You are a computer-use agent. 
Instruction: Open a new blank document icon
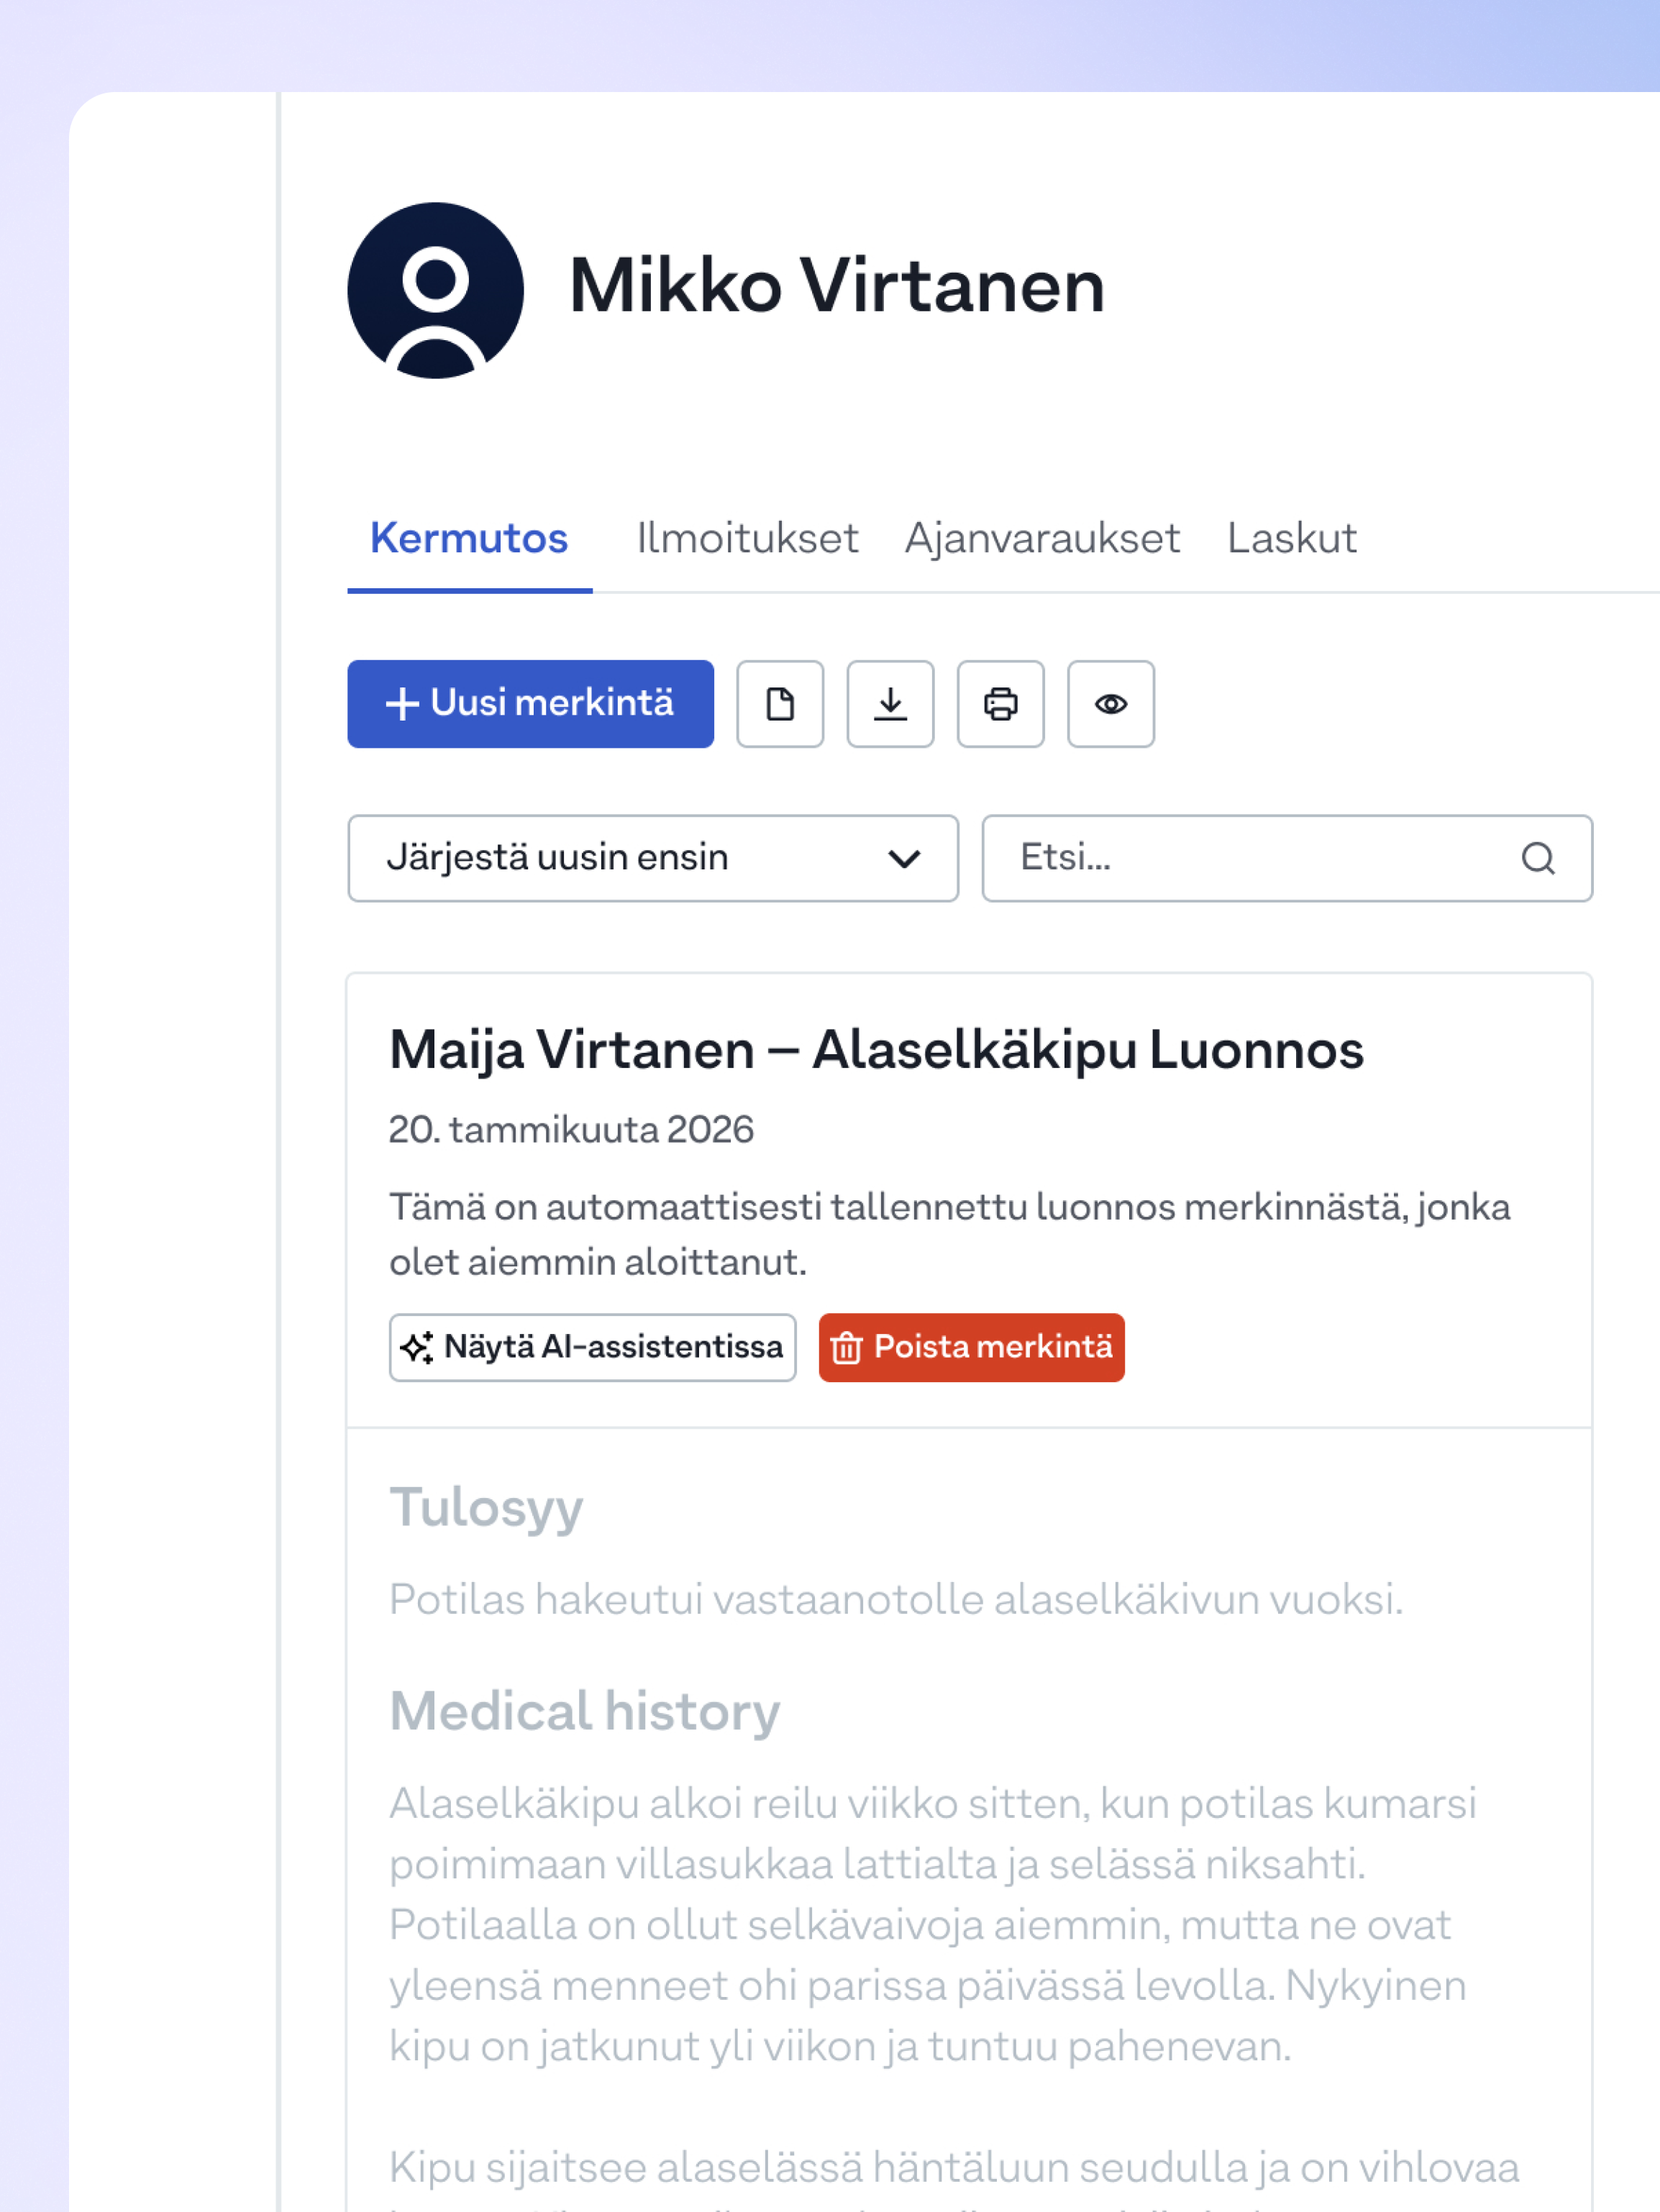click(780, 704)
